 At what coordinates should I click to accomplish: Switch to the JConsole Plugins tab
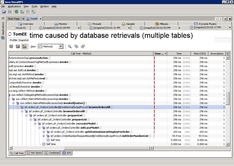(x=205, y=24)
